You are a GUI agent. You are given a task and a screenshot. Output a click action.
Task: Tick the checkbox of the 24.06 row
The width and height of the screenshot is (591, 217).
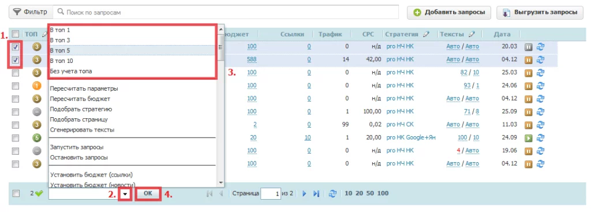click(x=15, y=86)
